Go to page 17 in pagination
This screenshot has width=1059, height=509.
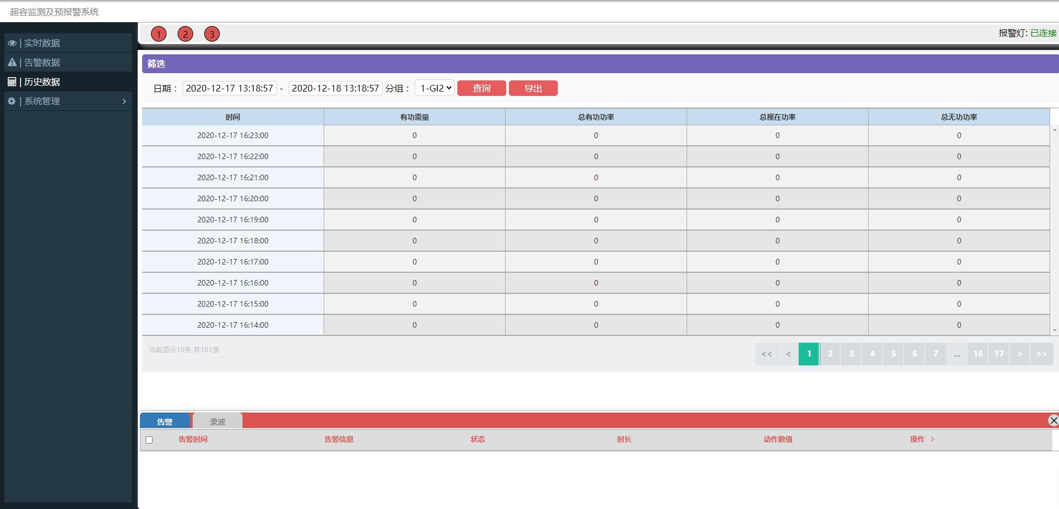(x=999, y=354)
